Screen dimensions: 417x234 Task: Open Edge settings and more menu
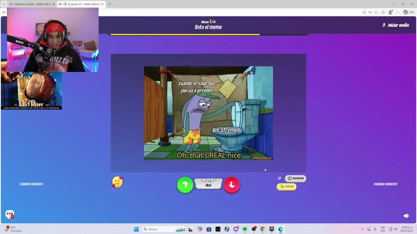click(x=397, y=12)
